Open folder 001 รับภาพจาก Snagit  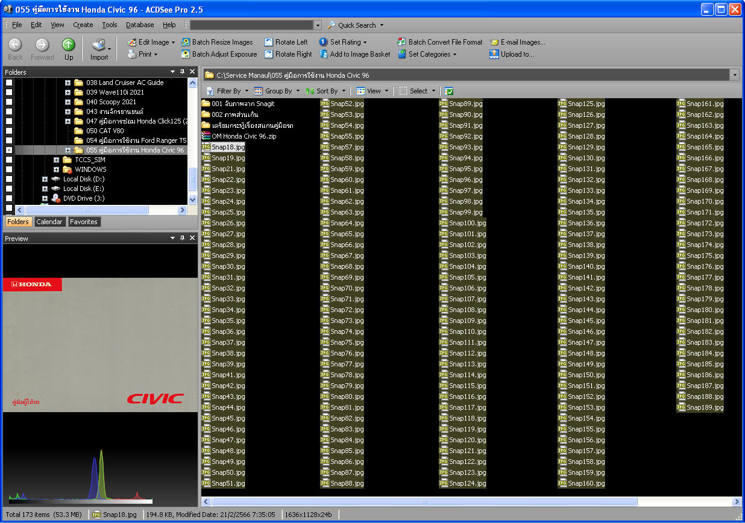click(x=238, y=104)
